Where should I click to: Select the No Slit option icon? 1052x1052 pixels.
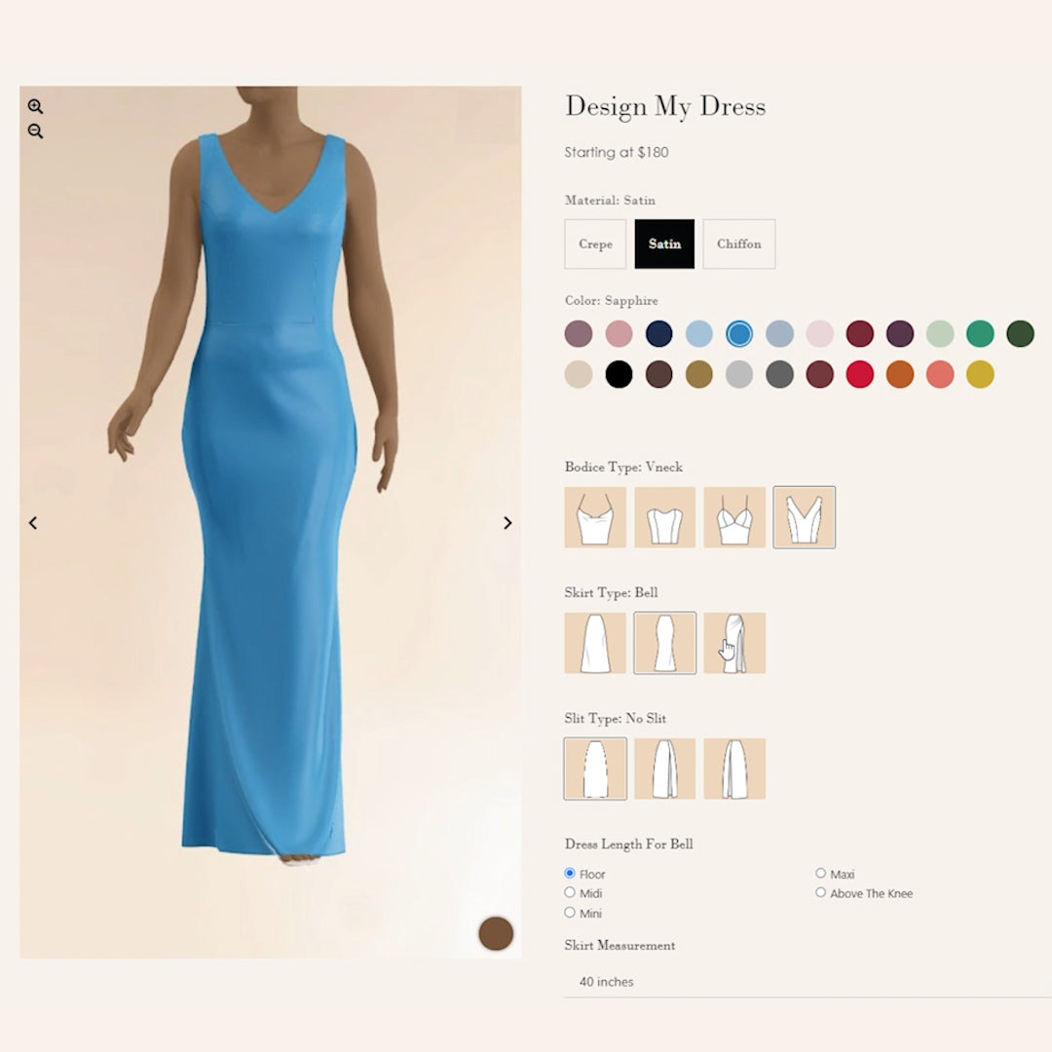coord(595,769)
